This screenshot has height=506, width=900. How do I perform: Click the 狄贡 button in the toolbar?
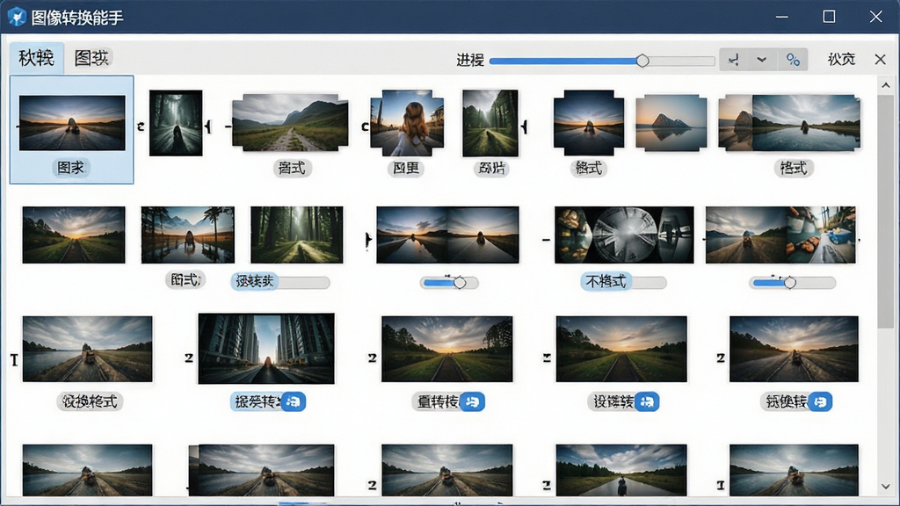[841, 59]
